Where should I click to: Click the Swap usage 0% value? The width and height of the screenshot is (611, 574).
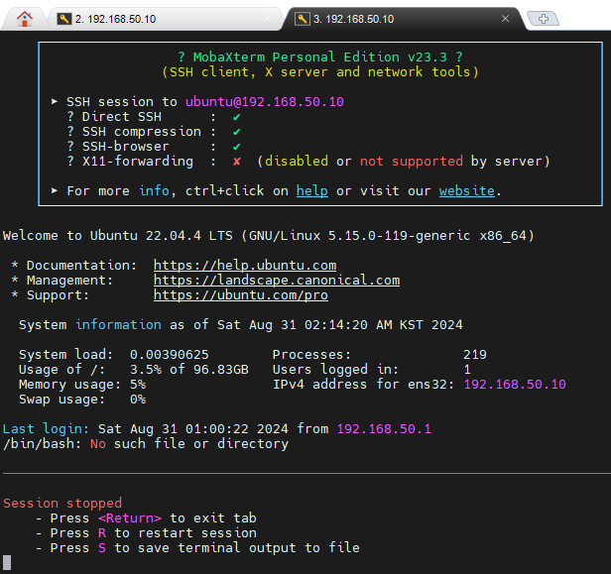[138, 400]
